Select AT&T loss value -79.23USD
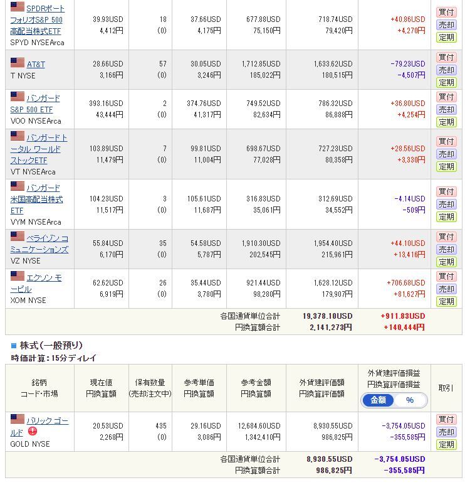 point(408,64)
